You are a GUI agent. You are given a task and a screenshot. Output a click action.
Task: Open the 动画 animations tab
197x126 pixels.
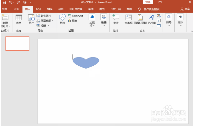(61, 9)
